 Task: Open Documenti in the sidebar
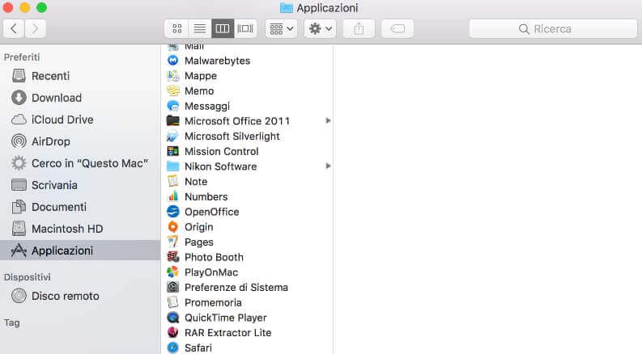(x=80, y=207)
